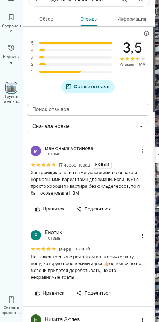Click the 3,5 rating value

click(132, 48)
